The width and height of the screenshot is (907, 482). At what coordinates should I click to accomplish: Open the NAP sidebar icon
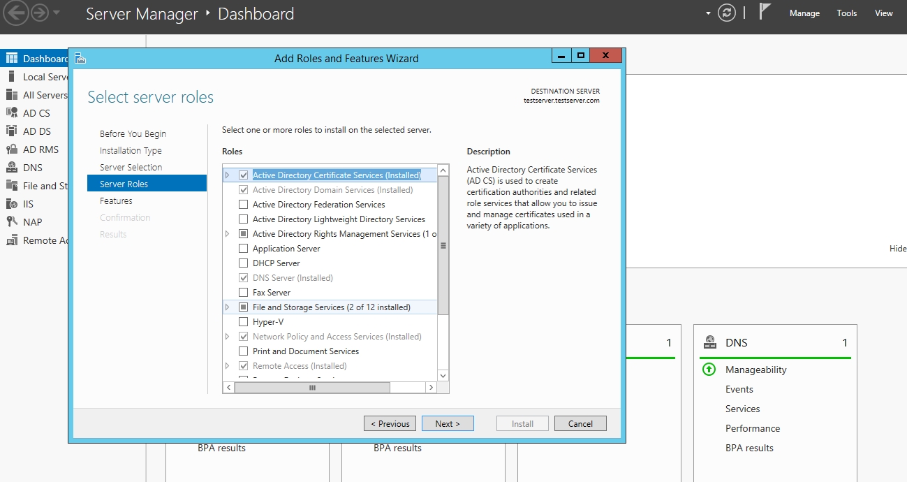[x=12, y=222]
